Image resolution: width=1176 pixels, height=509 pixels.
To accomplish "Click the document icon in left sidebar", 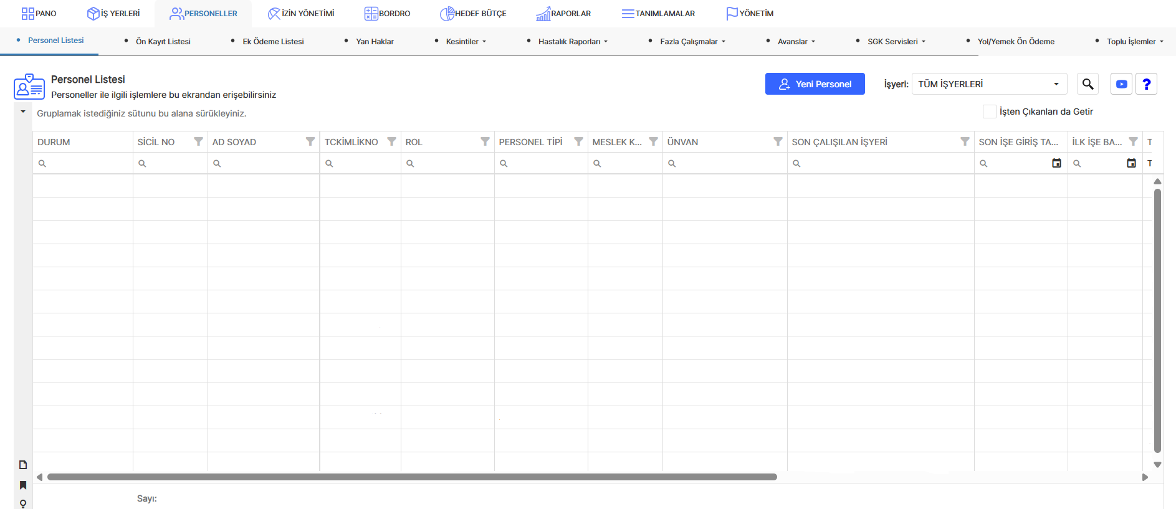I will click(23, 465).
